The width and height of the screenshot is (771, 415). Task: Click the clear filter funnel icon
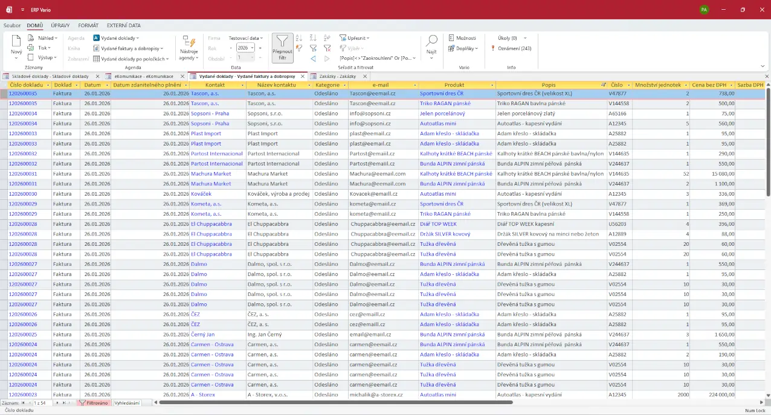tap(327, 48)
